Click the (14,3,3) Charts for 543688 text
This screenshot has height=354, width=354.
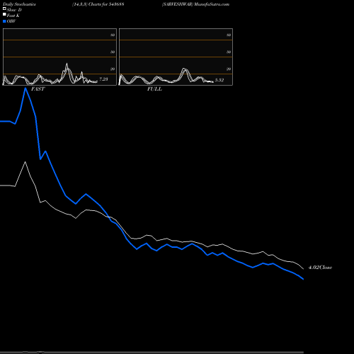pyautogui.click(x=98, y=4)
